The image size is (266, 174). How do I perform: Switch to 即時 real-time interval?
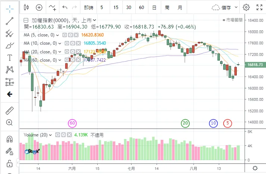(x=89, y=8)
